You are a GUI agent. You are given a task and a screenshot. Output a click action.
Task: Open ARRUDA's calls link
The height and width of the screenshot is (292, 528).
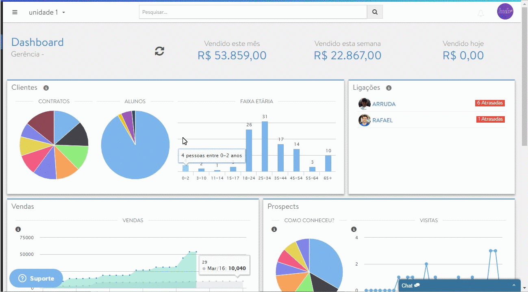384,104
